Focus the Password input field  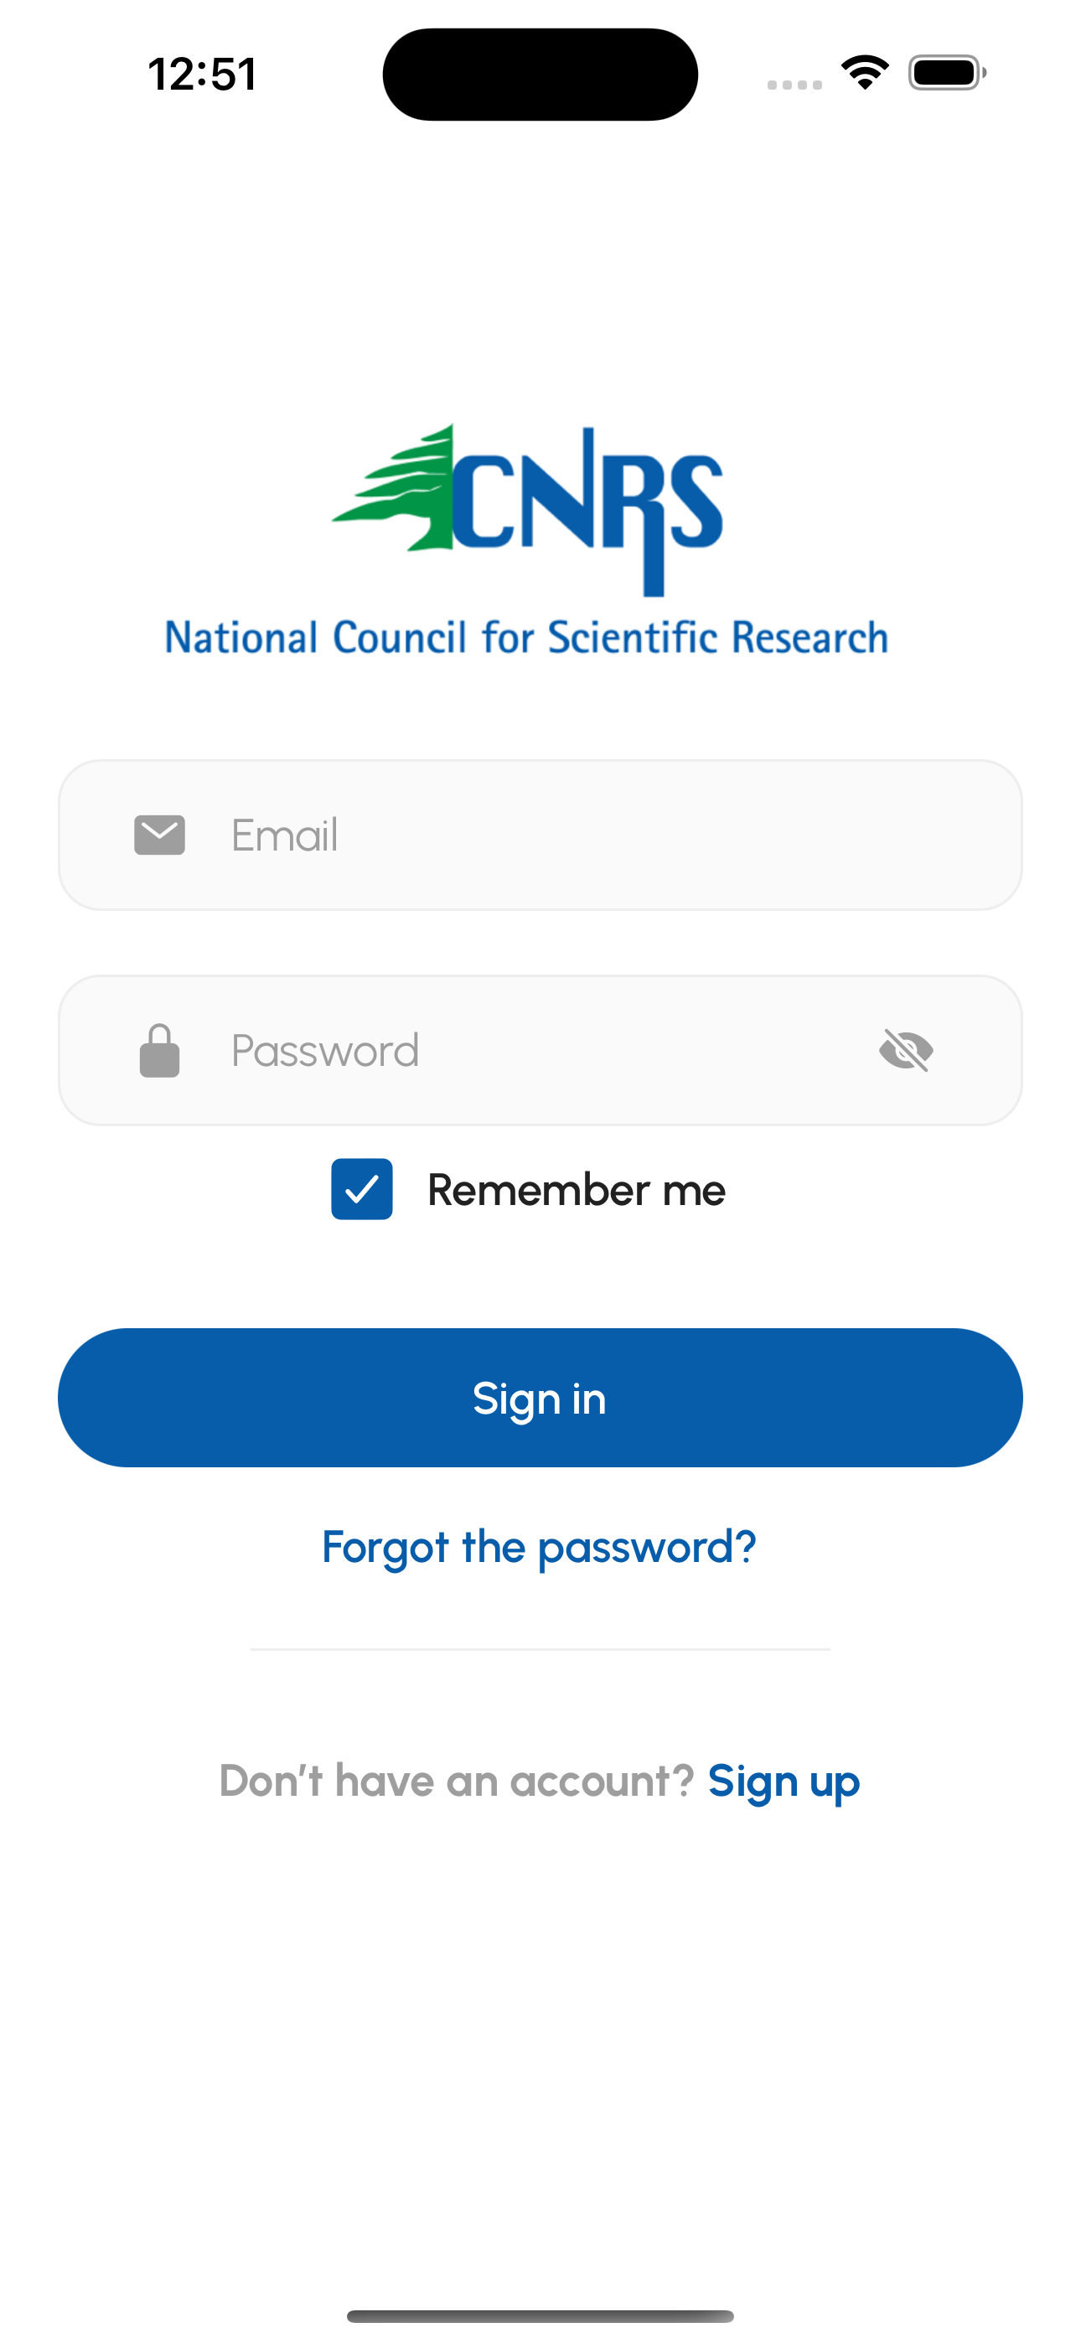click(x=540, y=1051)
